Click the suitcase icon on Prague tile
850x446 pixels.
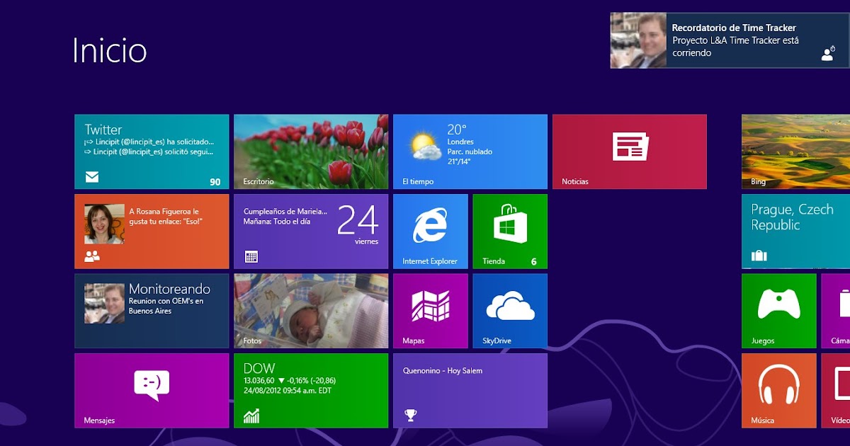(759, 256)
